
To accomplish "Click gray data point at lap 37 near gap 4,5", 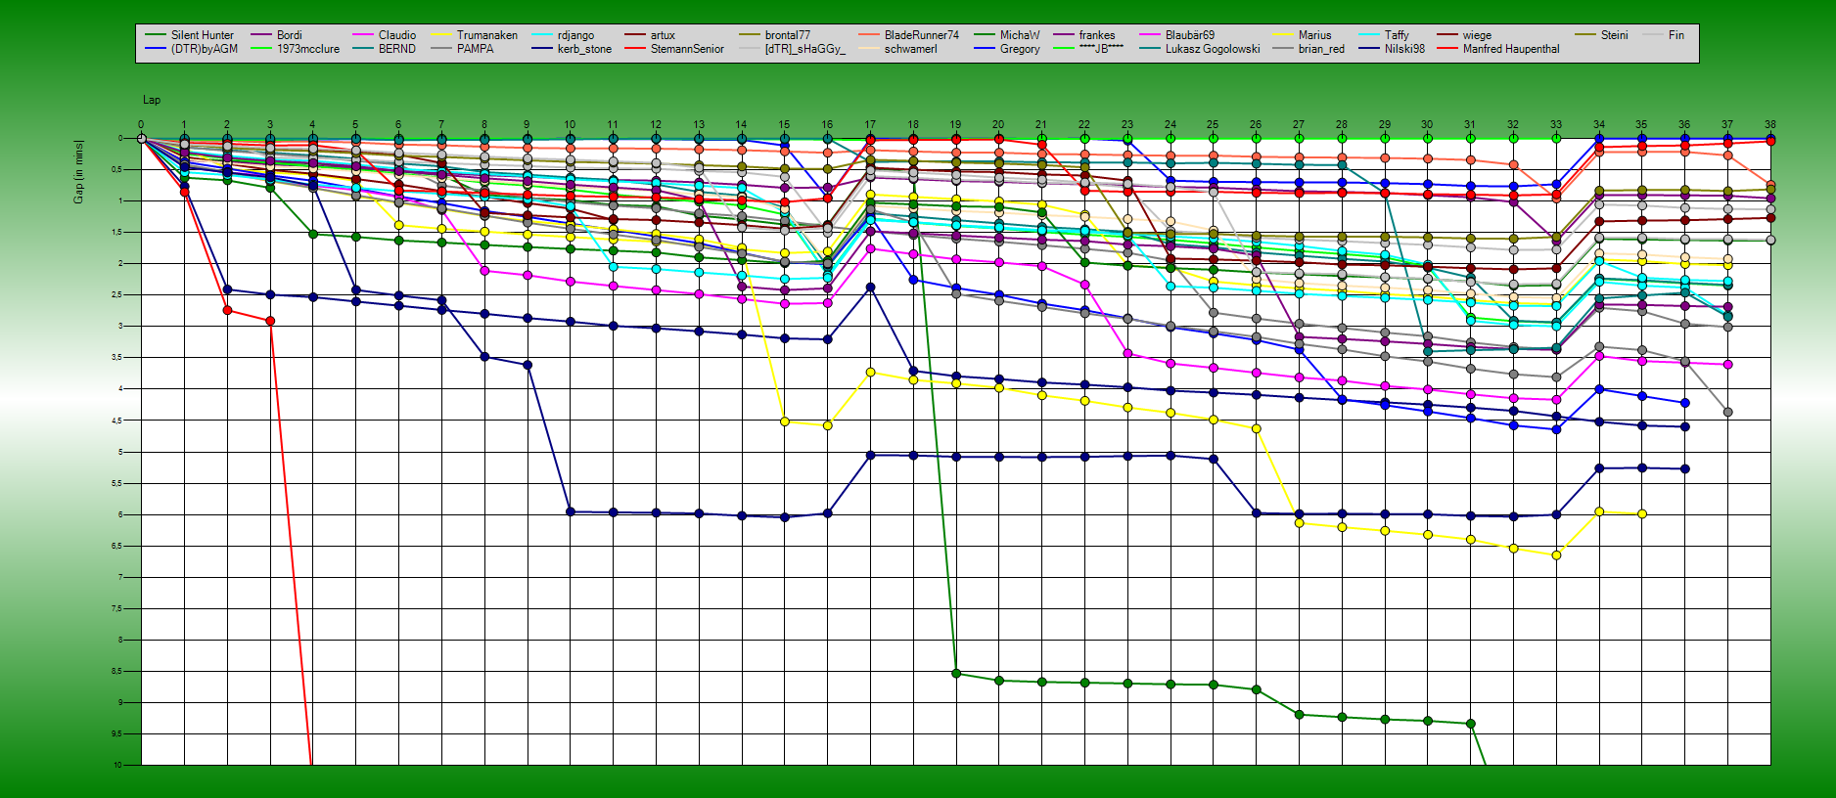I will click(x=1727, y=412).
